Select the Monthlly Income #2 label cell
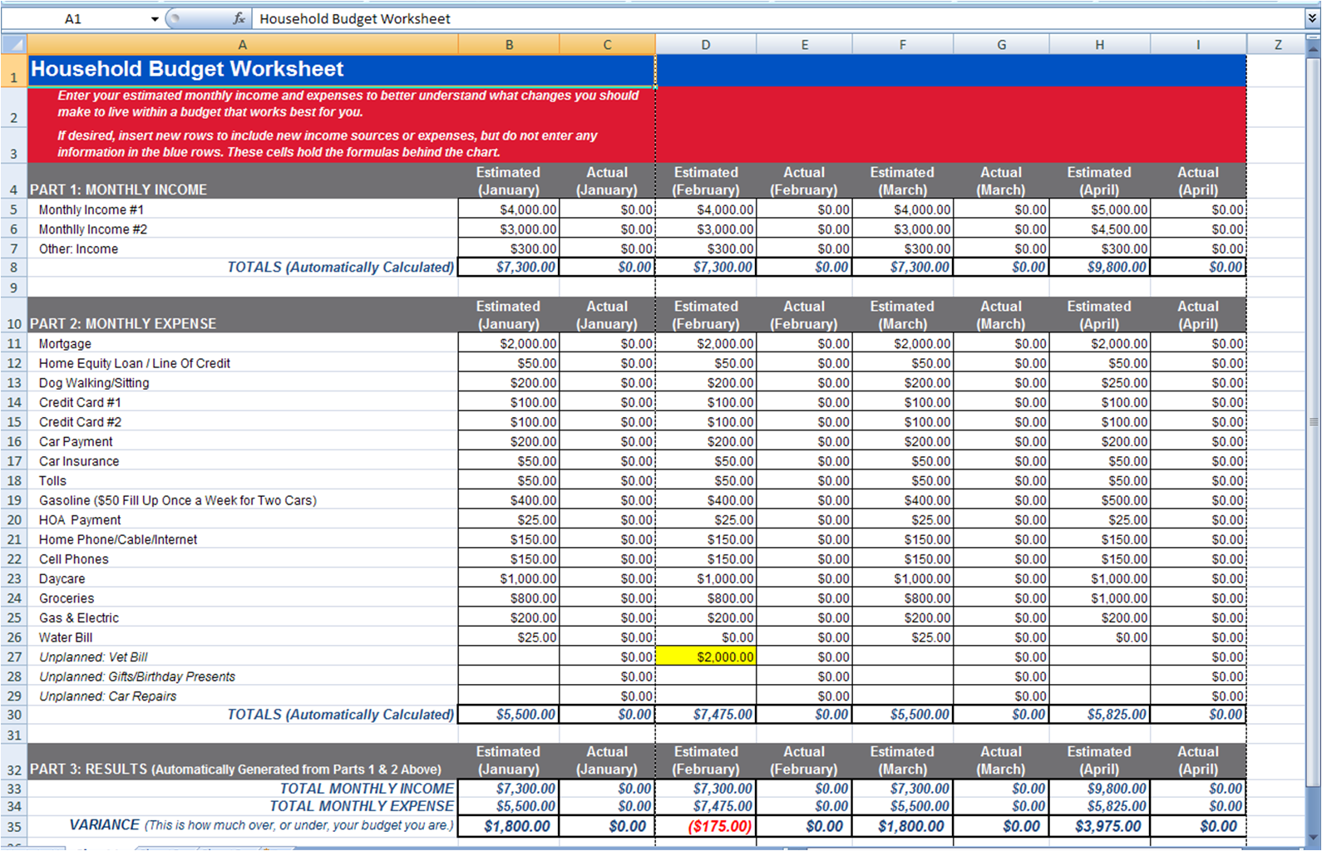 (242, 229)
